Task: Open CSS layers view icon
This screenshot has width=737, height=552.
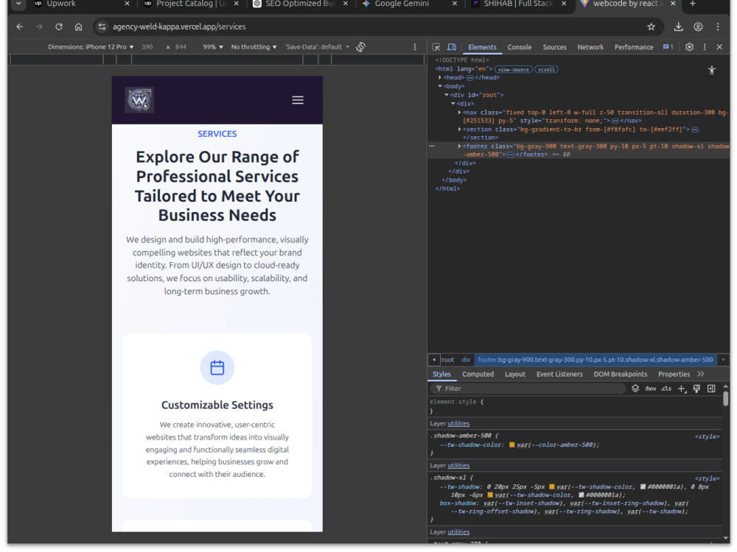Action: pyautogui.click(x=635, y=389)
